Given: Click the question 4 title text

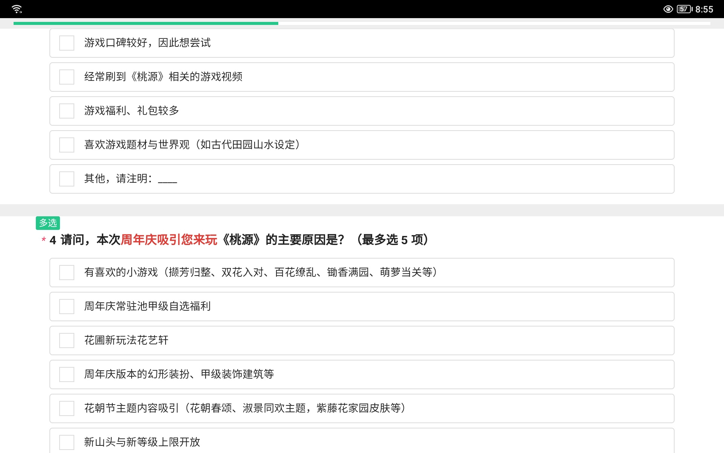Looking at the screenshot, I should pyautogui.click(x=239, y=240).
